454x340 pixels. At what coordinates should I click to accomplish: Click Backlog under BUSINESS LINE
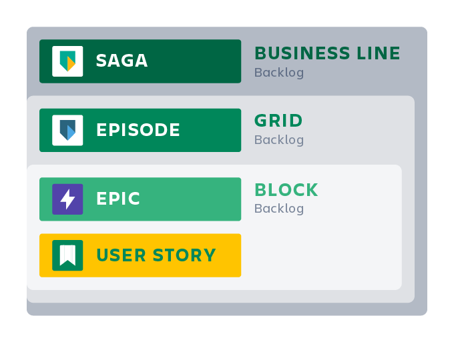click(278, 73)
